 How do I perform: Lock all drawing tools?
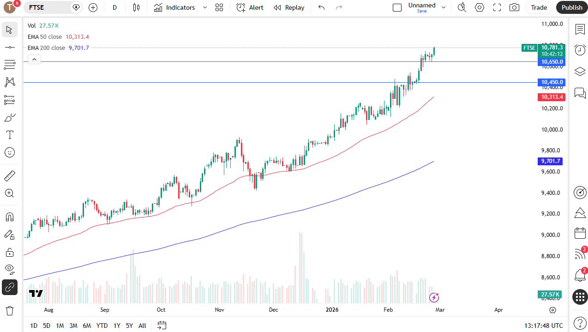9,252
